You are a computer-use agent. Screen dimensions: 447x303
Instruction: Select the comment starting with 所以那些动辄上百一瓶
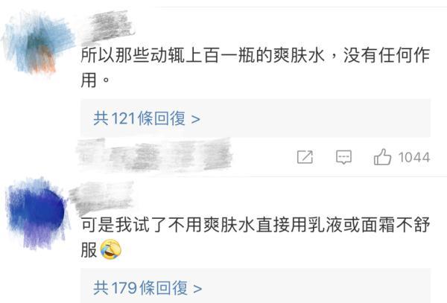click(256, 67)
